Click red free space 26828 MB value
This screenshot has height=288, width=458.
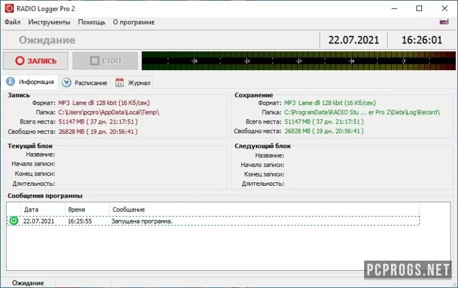pos(98,131)
